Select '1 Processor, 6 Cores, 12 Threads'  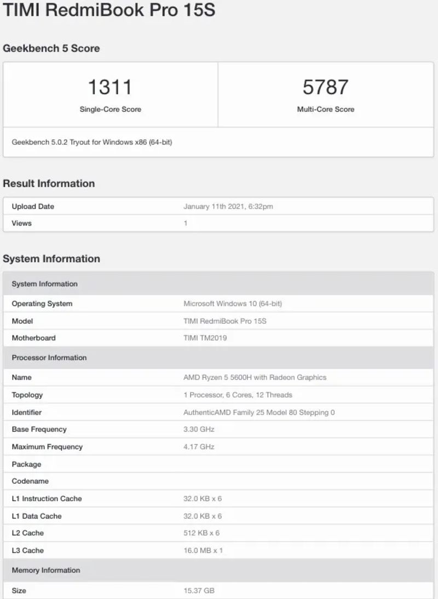click(x=238, y=395)
